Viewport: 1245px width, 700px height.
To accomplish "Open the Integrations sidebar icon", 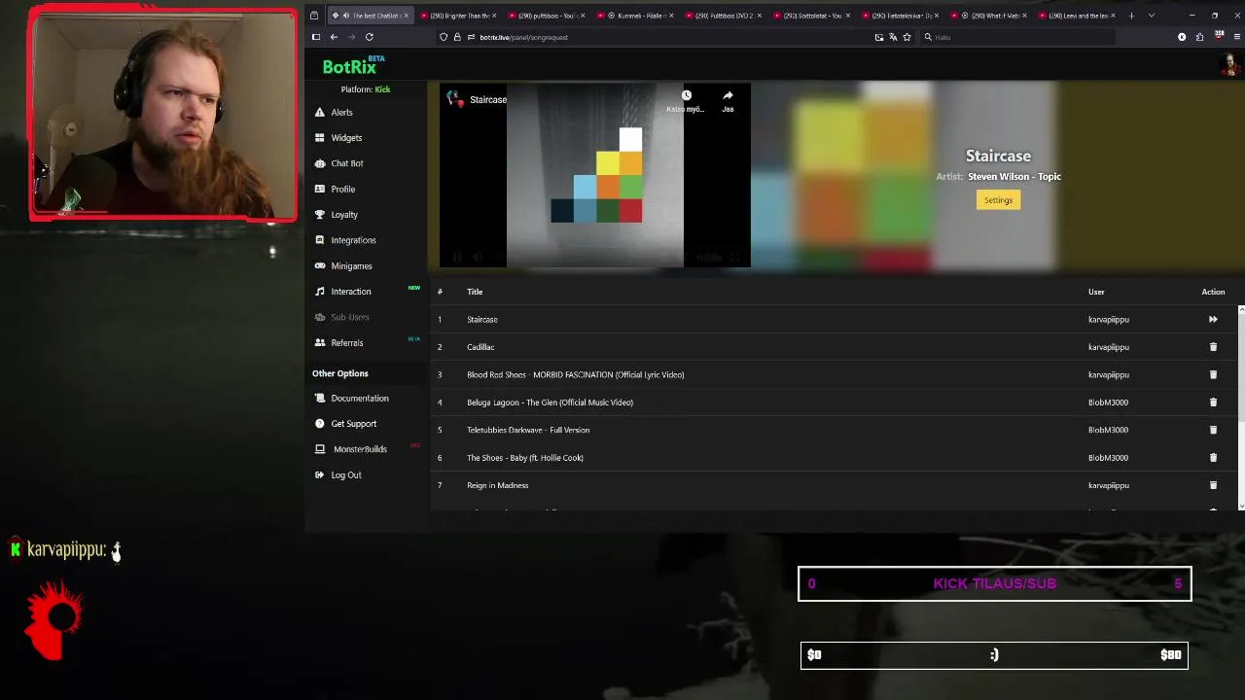I will coord(320,240).
